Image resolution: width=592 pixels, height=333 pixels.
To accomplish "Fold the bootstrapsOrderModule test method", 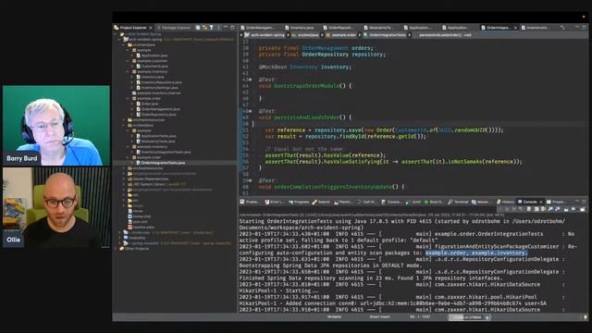I will coord(251,80).
